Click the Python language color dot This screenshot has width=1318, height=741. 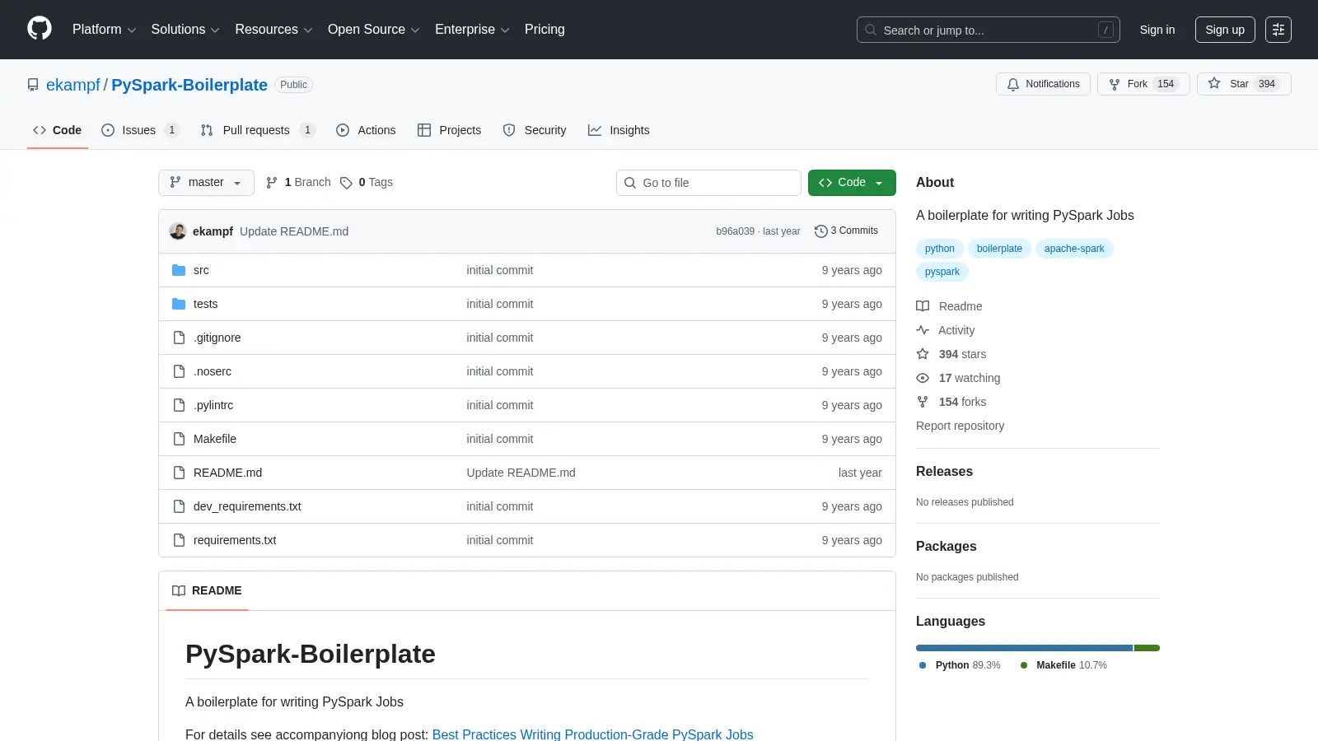coord(923,665)
